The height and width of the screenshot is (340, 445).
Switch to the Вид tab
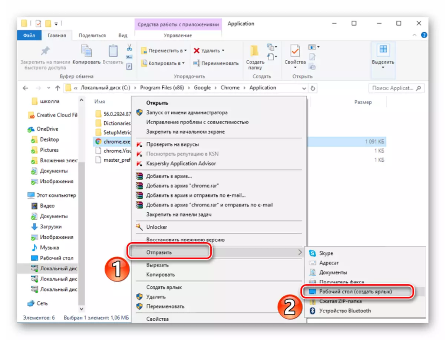click(123, 36)
